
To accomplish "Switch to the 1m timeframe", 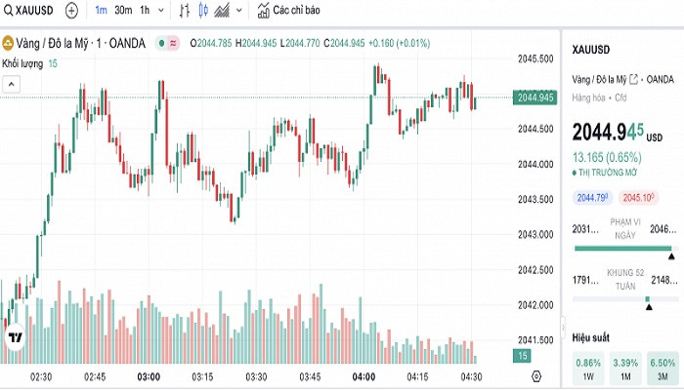I will [102, 11].
